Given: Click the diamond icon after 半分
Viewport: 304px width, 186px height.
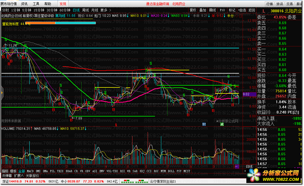Looking at the screenshot, I should point(237,16).
